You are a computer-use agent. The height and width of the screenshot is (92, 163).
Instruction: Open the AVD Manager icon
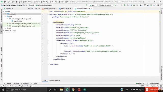pyautogui.click(x=151, y=5)
